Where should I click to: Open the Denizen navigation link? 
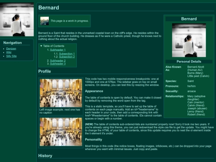[11, 49]
